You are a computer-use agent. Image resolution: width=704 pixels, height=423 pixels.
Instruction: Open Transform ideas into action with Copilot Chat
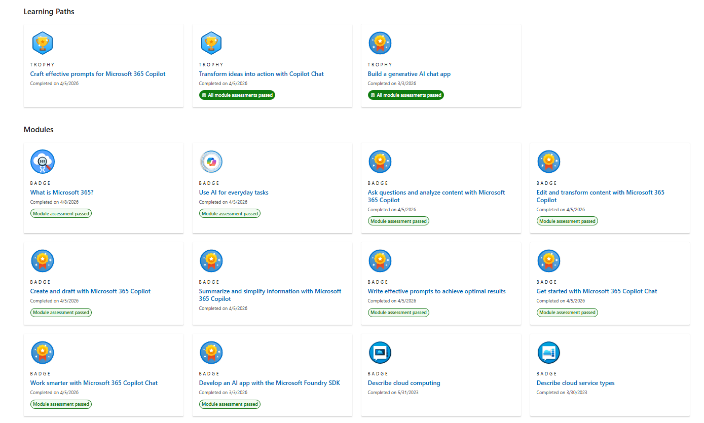262,74
